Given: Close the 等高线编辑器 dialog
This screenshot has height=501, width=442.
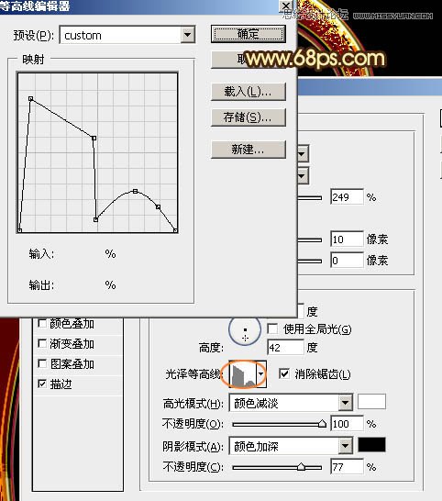Looking at the screenshot, I should point(285,6).
